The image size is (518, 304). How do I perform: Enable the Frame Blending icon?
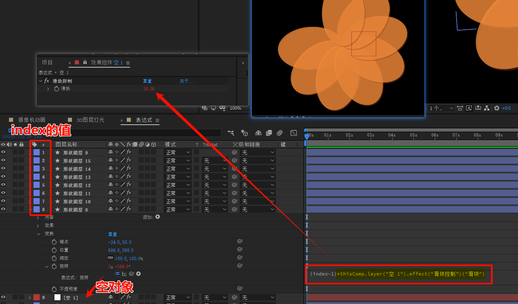coord(269,133)
